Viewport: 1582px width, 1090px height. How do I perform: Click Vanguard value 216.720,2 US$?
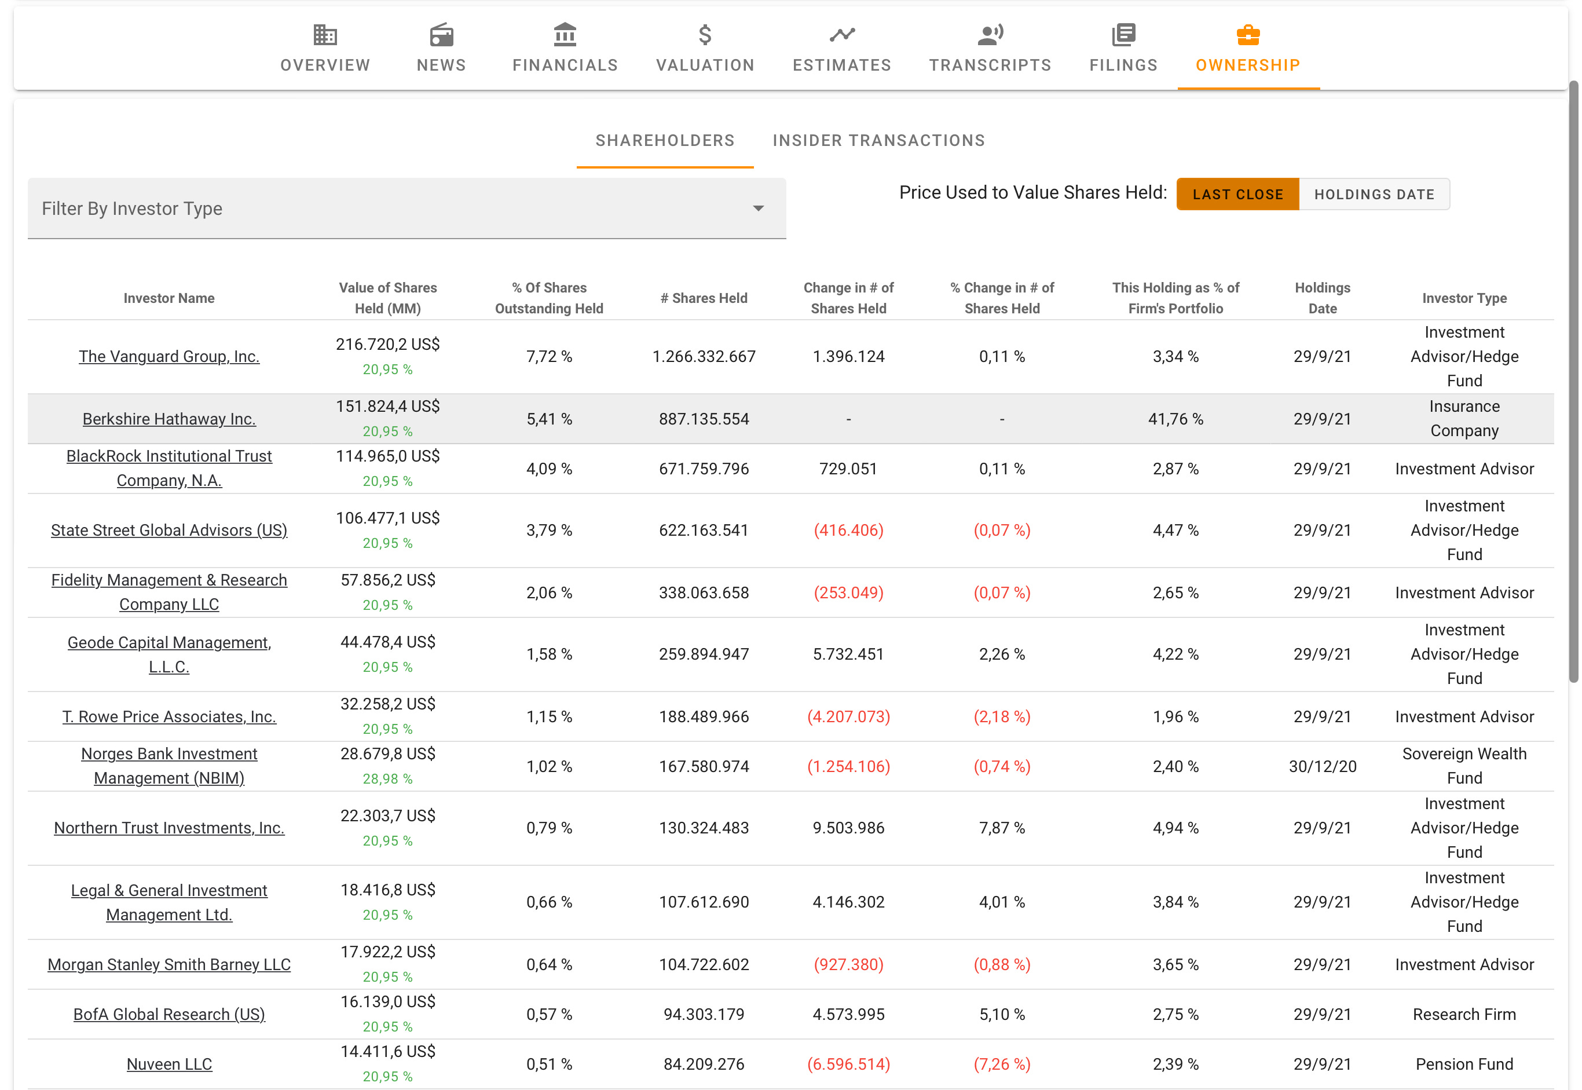388,344
